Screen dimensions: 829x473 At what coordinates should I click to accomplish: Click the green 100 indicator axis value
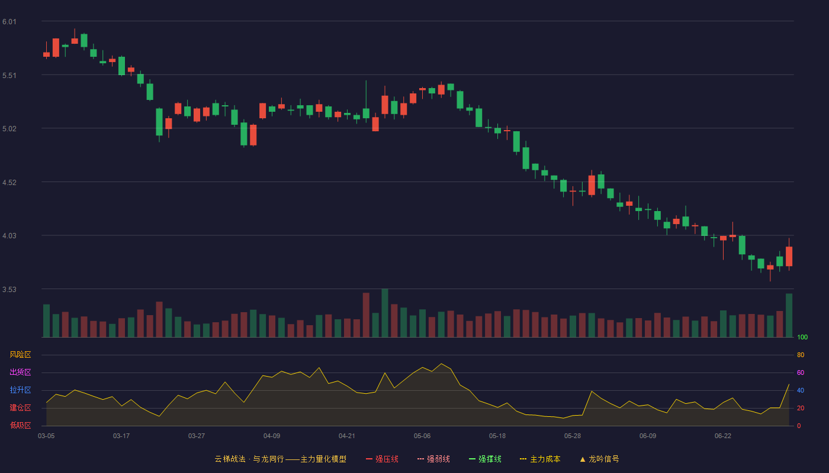click(802, 338)
